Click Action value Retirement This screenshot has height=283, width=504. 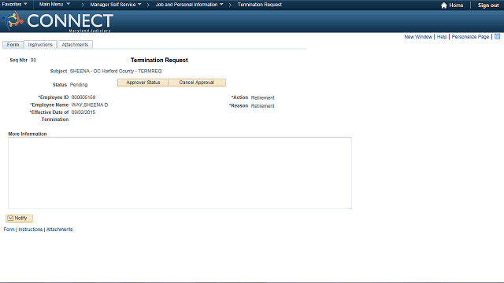coord(262,97)
